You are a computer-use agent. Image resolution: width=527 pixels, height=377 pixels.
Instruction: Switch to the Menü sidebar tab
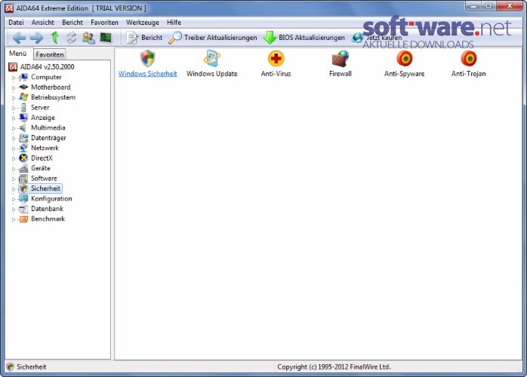pyautogui.click(x=18, y=54)
